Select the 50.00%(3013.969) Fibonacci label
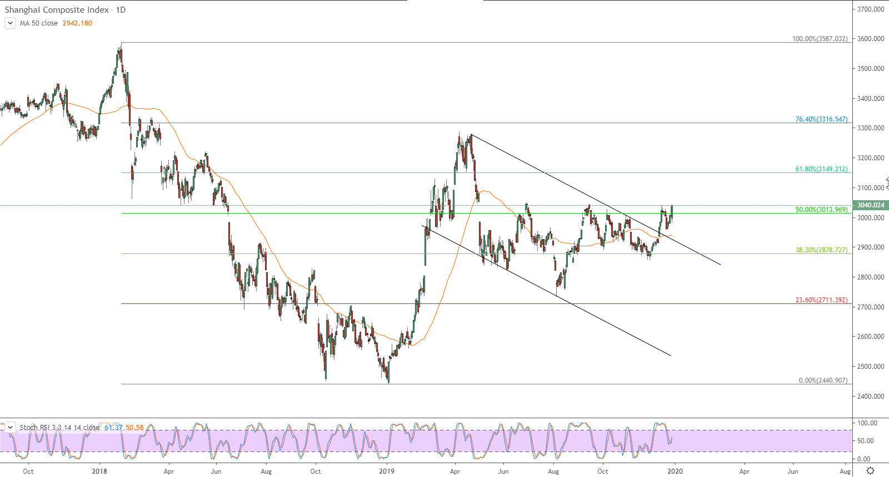 click(822, 210)
